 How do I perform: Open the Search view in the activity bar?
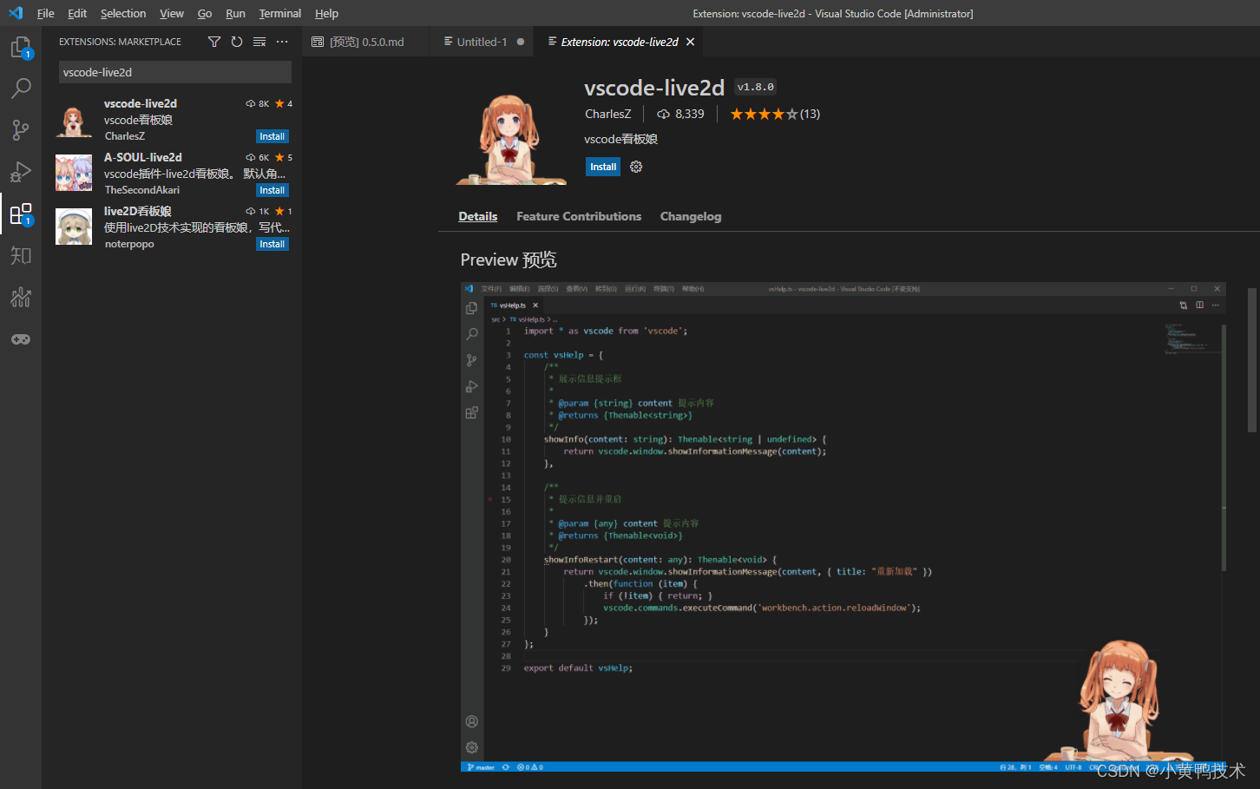tap(21, 88)
